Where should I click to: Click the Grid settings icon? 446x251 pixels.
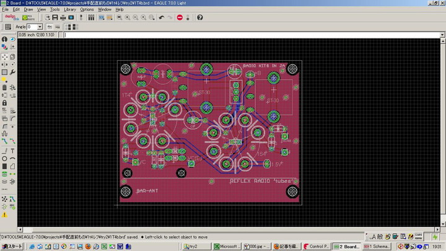[7, 27]
